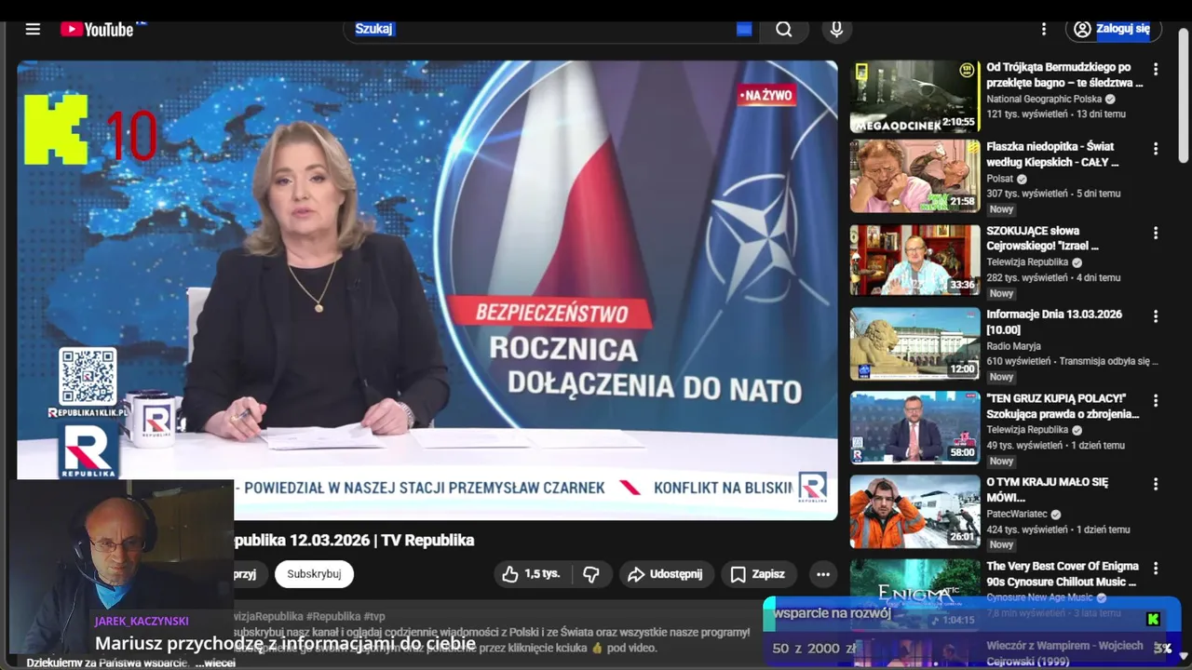Open "TEN GRUZ KUPIĄ POLACY!" video title

coord(1063,406)
